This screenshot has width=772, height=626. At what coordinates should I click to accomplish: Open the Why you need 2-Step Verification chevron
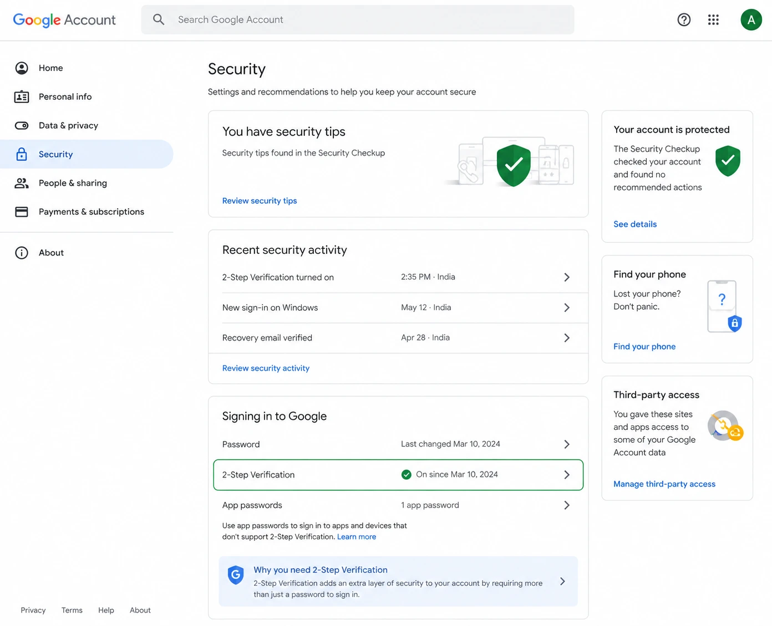point(562,582)
